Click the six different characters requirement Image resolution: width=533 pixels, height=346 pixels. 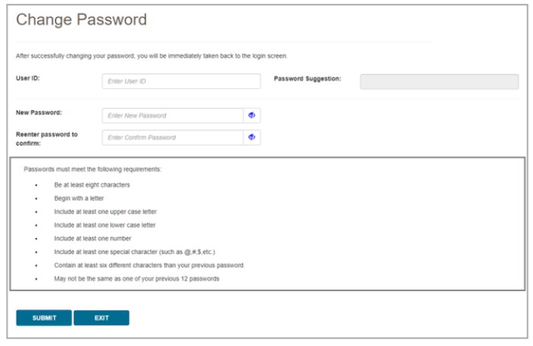[x=148, y=265]
